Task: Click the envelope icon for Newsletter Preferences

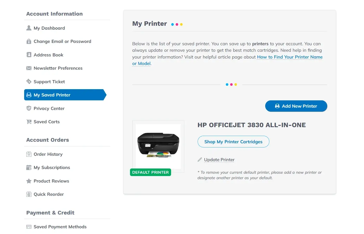Action: [29, 68]
